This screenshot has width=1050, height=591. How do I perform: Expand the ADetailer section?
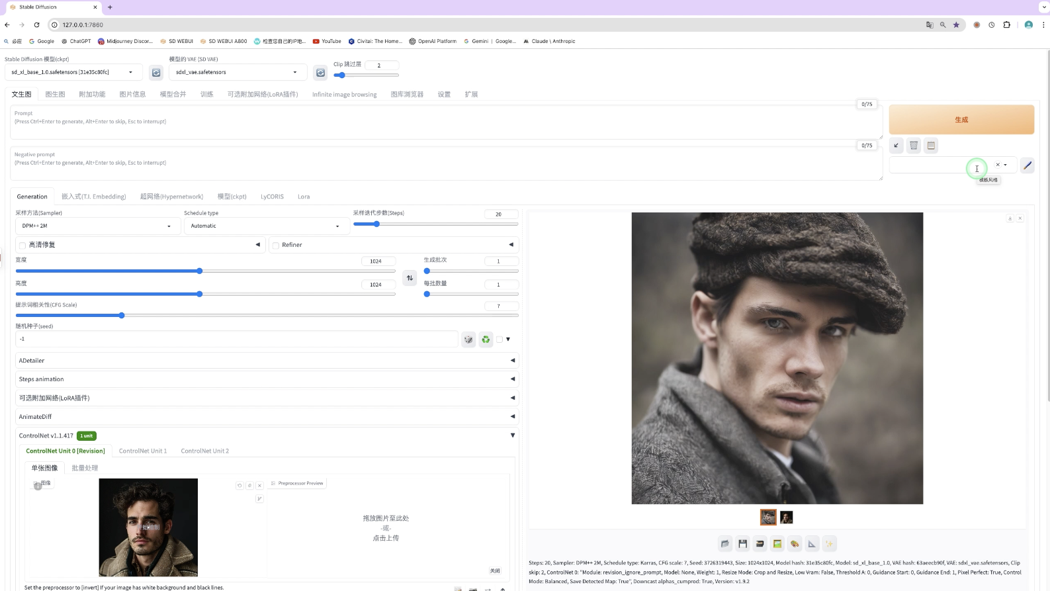(x=267, y=361)
